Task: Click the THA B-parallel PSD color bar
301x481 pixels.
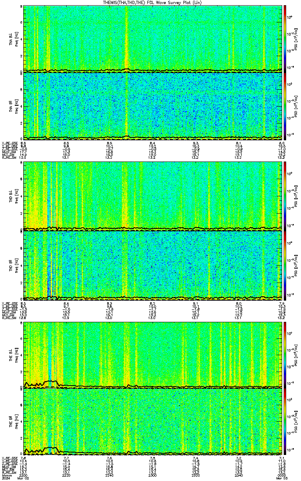Action: 285,105
